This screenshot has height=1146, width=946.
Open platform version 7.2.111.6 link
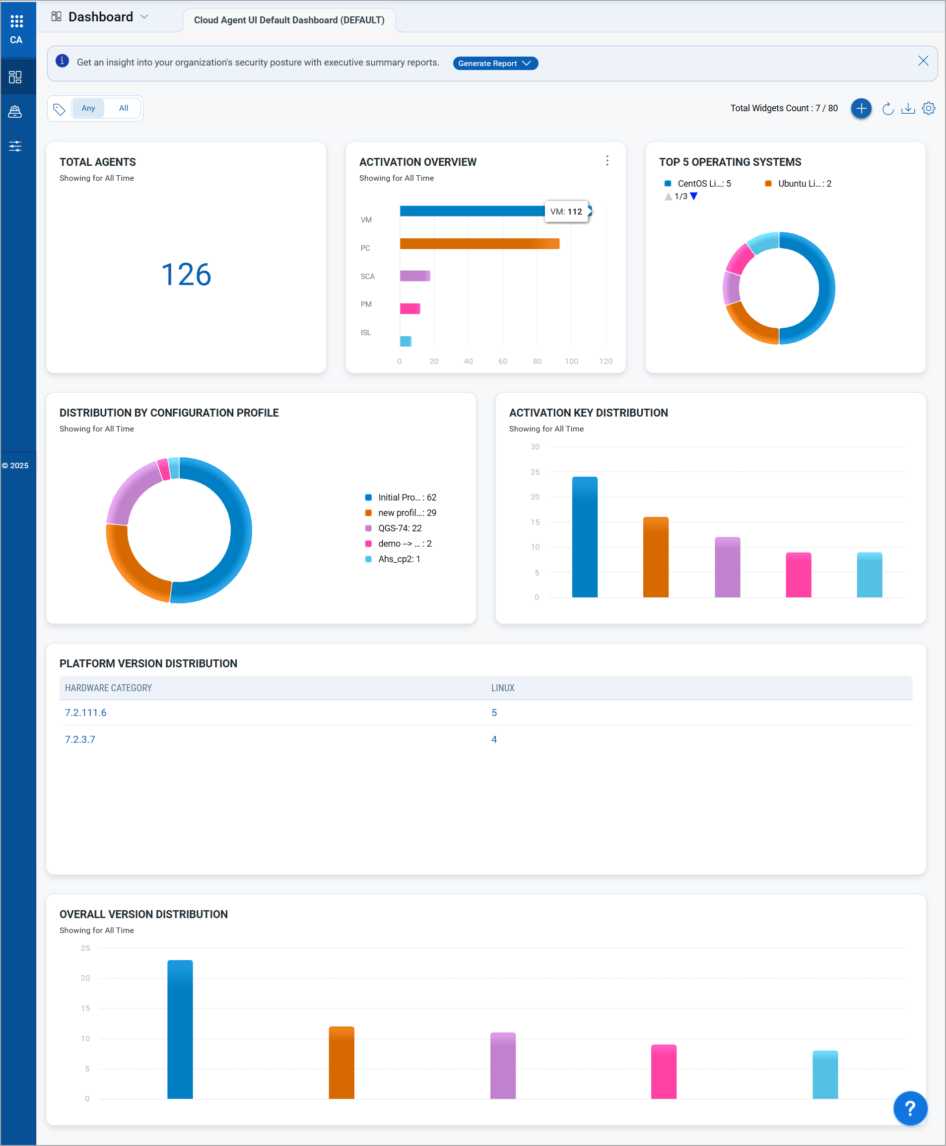click(85, 713)
